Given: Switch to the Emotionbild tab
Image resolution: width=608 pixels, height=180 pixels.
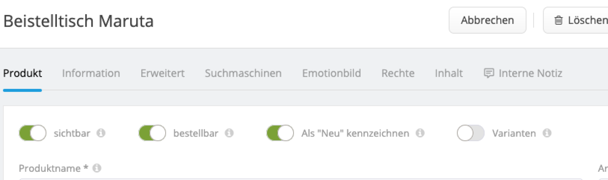Looking at the screenshot, I should pos(332,73).
